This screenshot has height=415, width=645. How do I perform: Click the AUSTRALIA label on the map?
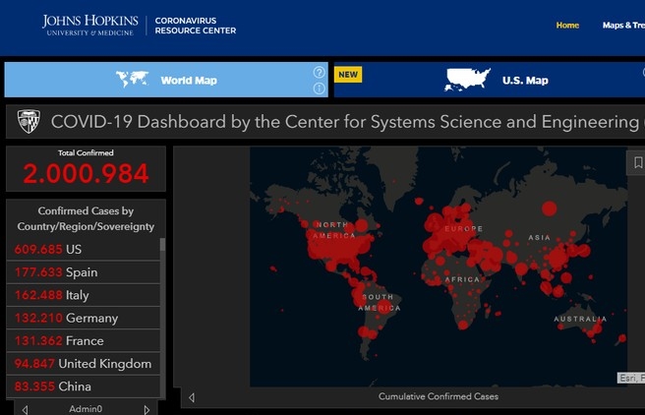pos(580,320)
